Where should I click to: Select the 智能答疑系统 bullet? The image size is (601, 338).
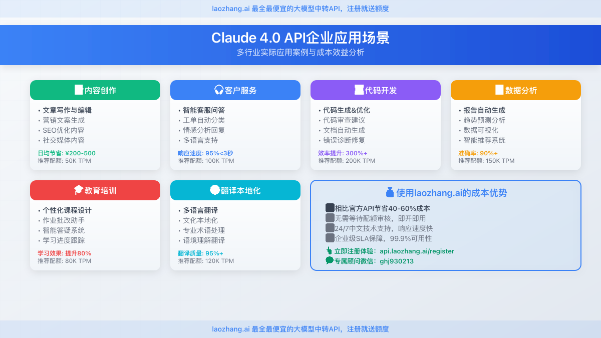click(61, 230)
